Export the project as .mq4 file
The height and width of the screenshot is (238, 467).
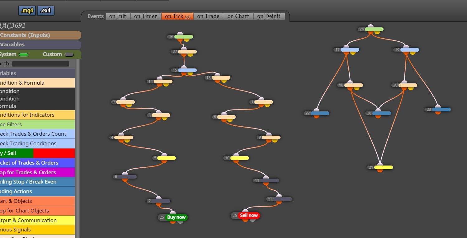27,11
